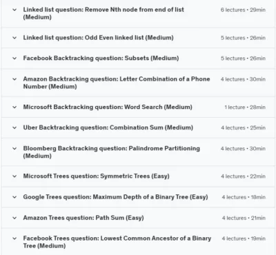Expand the Remove Nth node section chevron
The width and height of the screenshot is (276, 255).
(14, 10)
